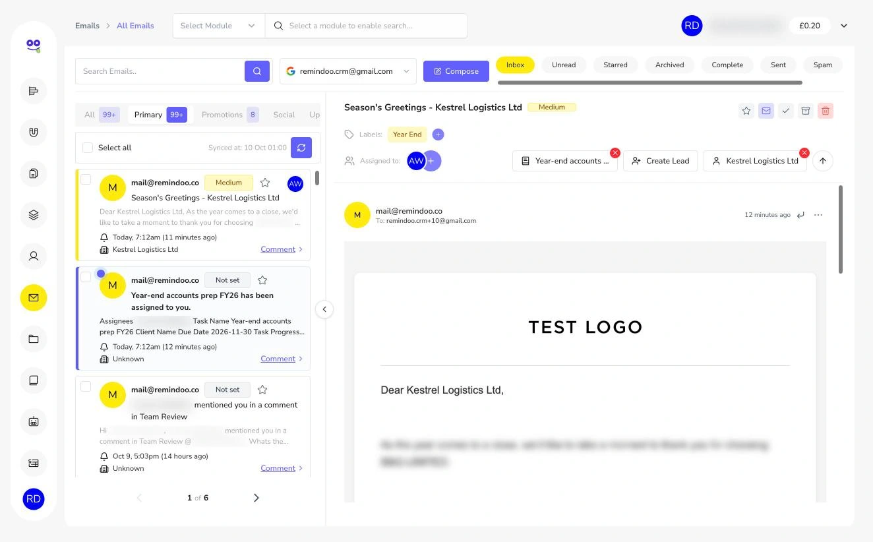Open the folder icon in sidebar
873x542 pixels.
34,339
